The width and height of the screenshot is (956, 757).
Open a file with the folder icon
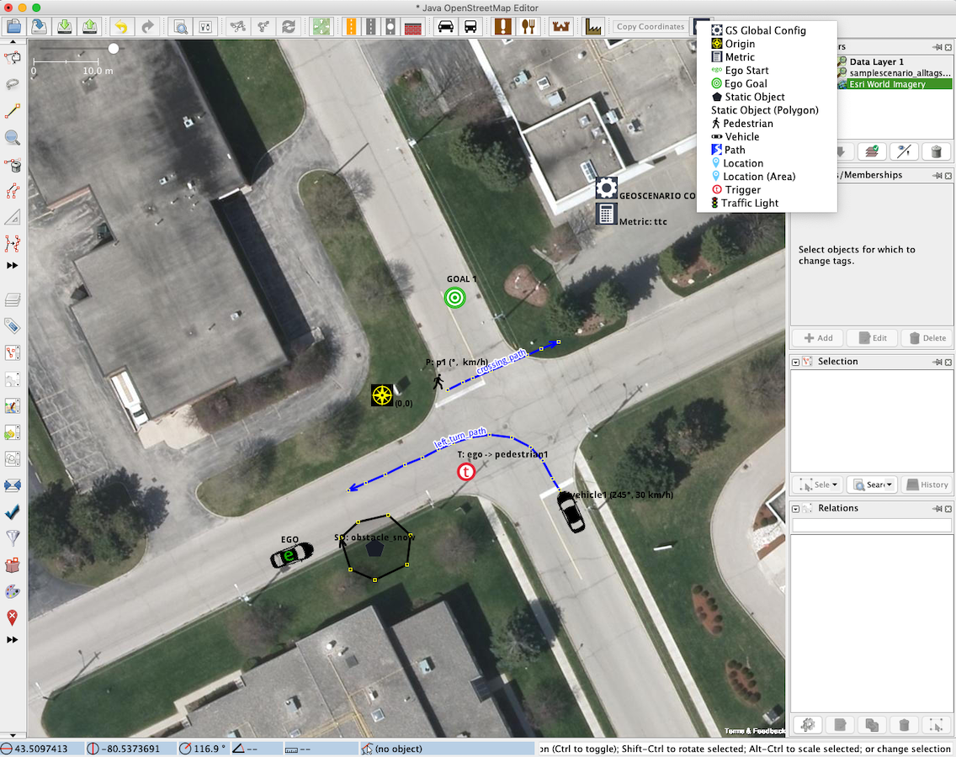tap(13, 27)
